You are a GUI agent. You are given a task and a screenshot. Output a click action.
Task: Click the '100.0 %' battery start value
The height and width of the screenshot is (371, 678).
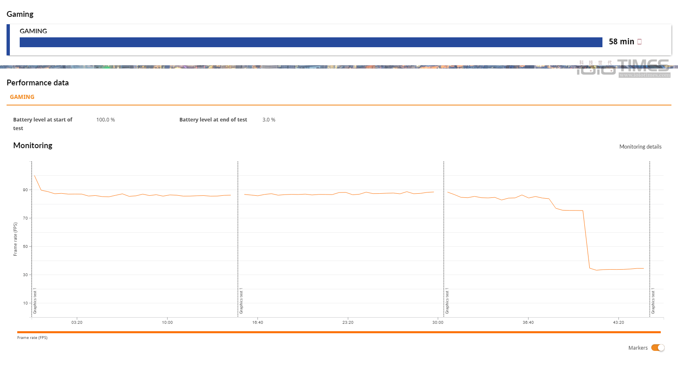point(106,120)
